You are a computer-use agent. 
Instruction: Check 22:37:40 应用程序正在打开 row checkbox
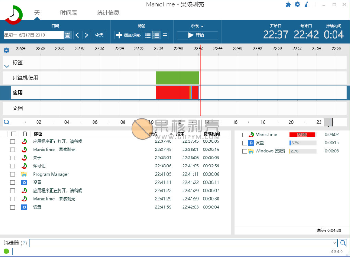pos(13,141)
